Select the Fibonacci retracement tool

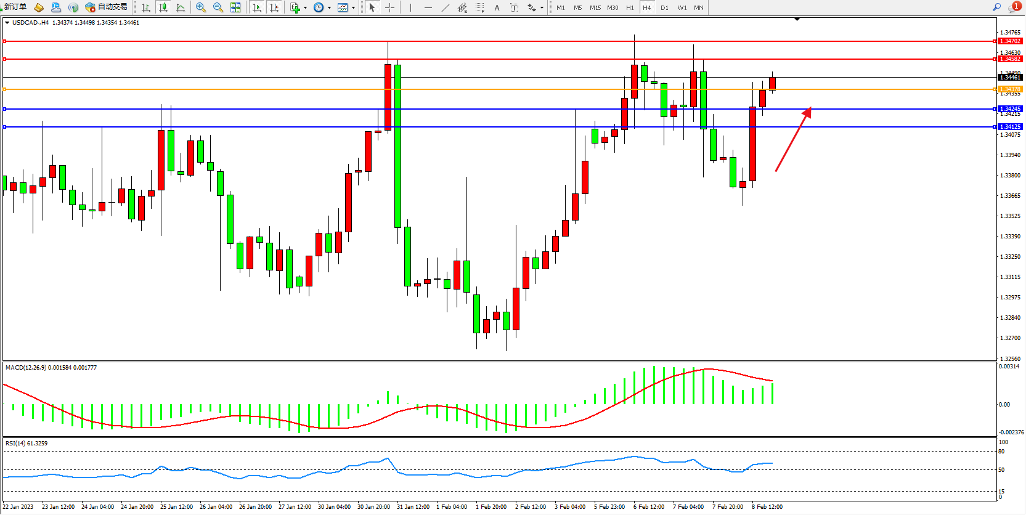tap(479, 7)
